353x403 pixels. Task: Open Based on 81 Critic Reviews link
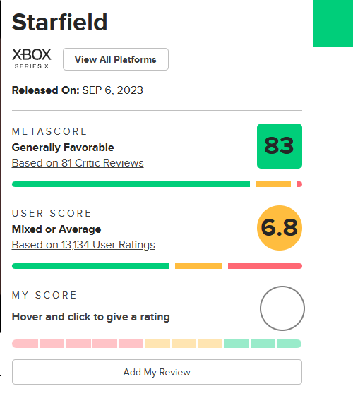coord(78,163)
